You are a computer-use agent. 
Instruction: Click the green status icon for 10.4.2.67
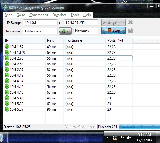point(7,70)
